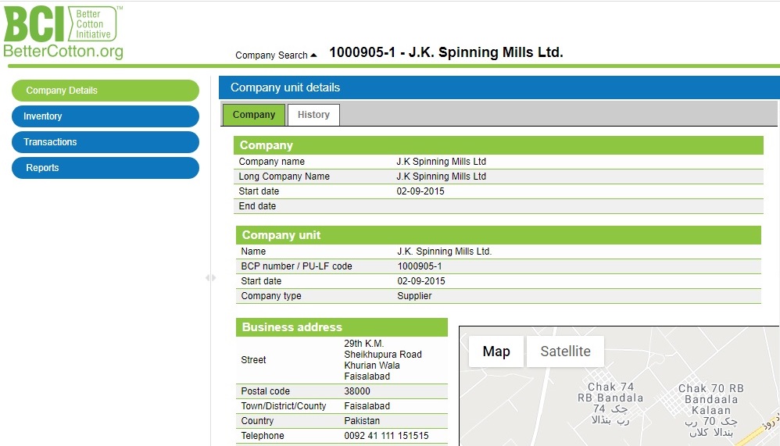Click Company start date 02-09-2015
Viewport: 780px width, 446px height.
pos(420,191)
